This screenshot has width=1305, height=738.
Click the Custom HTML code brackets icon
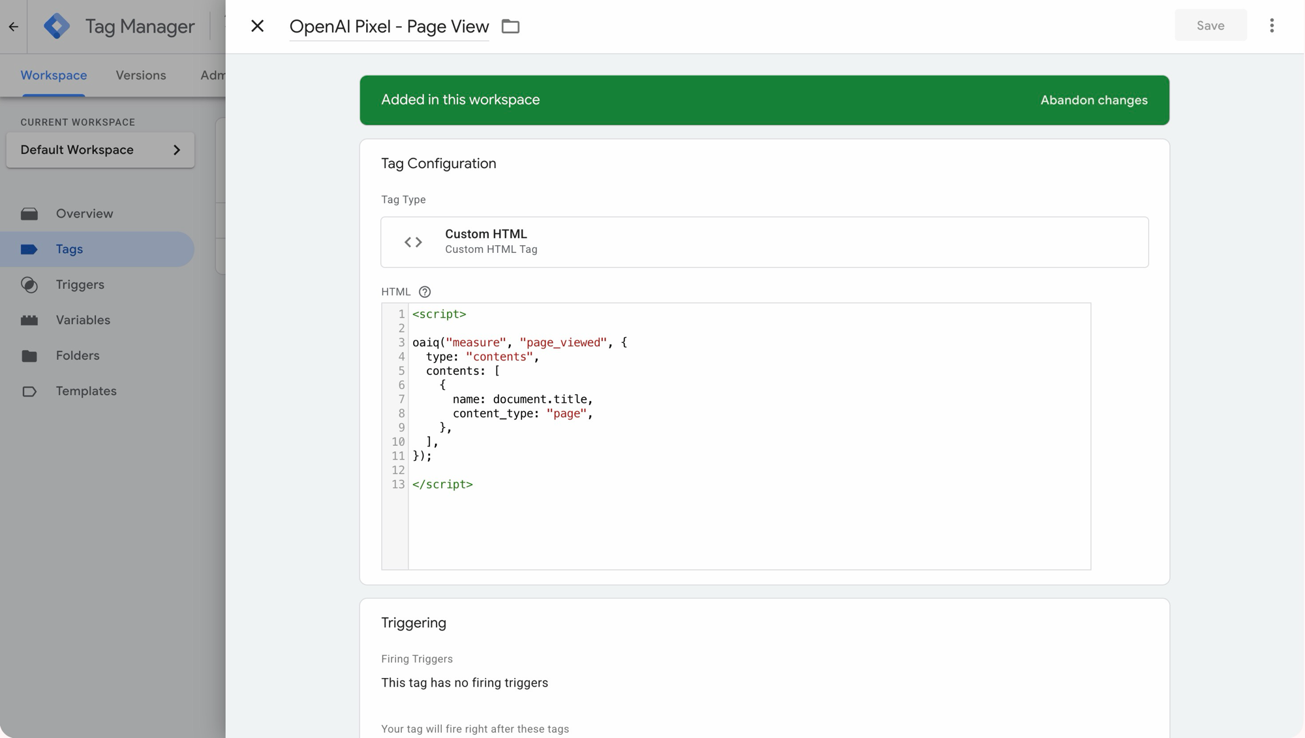click(413, 242)
